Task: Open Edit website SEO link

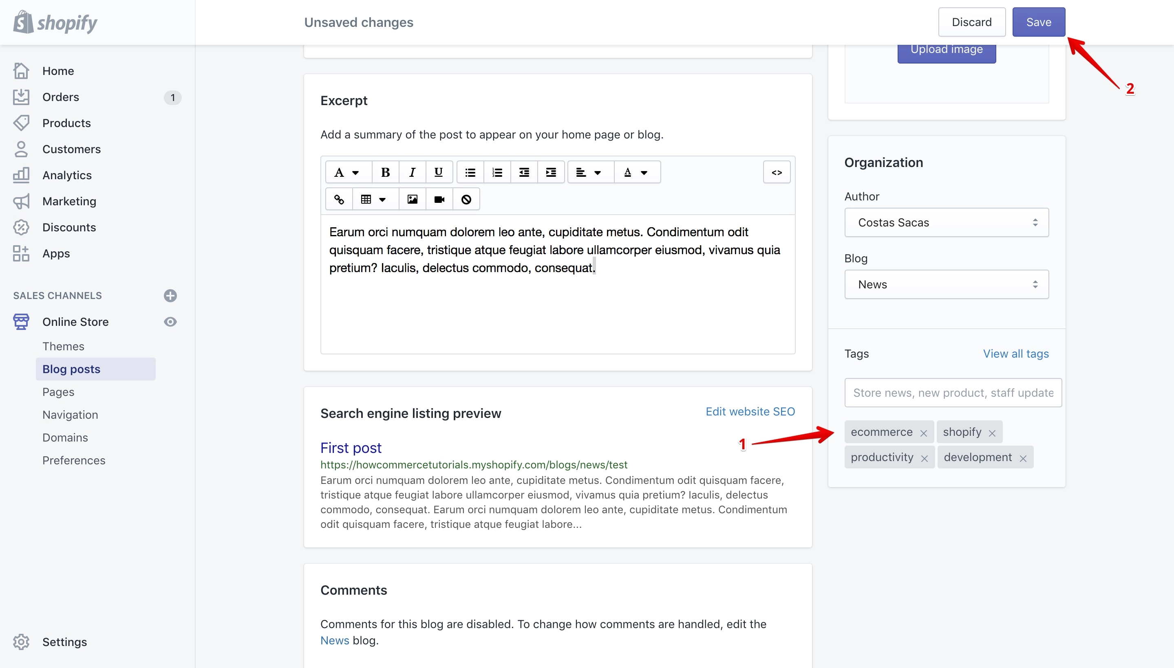Action: (x=750, y=411)
